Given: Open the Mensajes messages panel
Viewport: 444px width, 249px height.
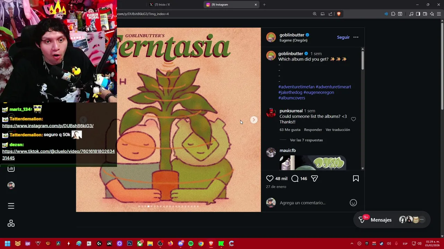Looking at the screenshot, I should tap(392, 220).
